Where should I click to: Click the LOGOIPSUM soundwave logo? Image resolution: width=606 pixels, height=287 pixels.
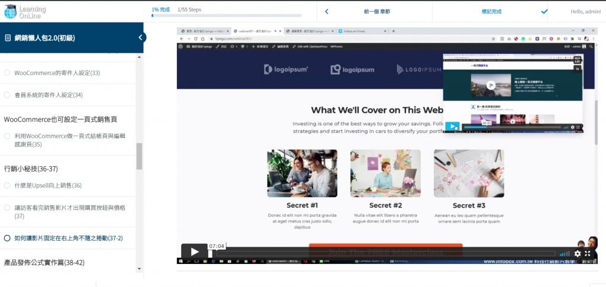[x=419, y=69]
